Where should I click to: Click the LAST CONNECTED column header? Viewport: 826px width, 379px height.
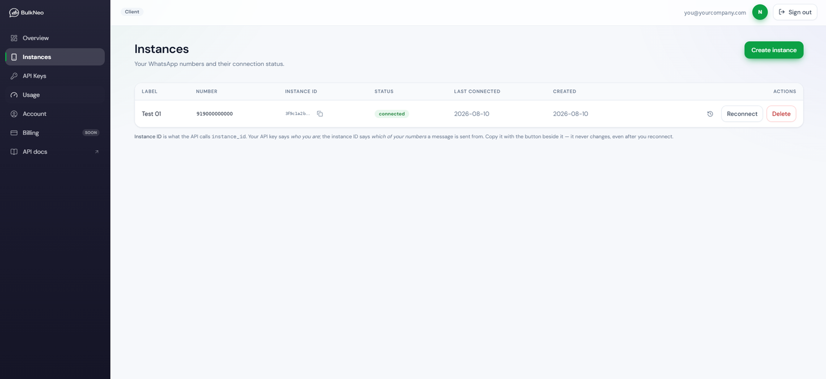[x=477, y=92]
